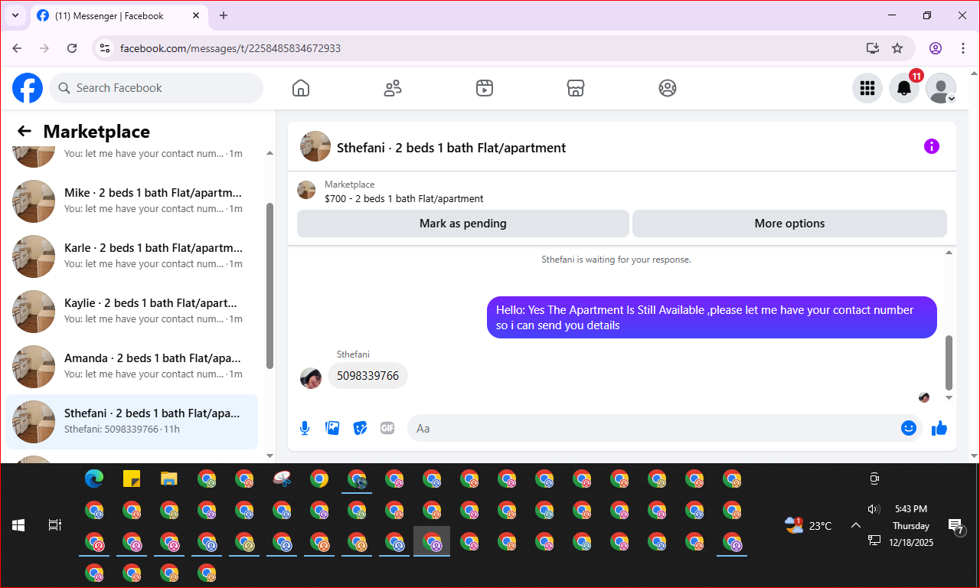Send a thumbs-up like
This screenshot has width=980, height=588.
click(939, 428)
